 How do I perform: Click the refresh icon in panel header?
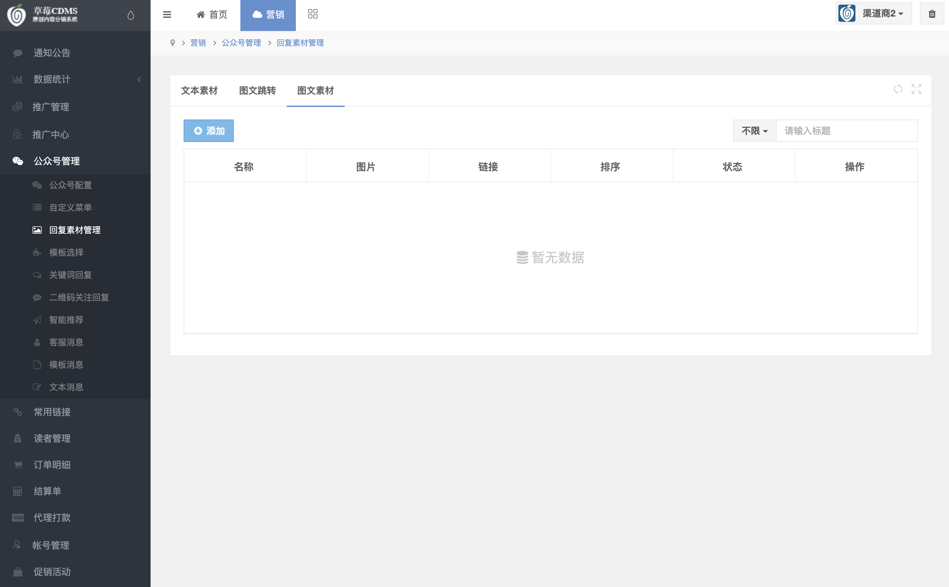[x=898, y=89]
